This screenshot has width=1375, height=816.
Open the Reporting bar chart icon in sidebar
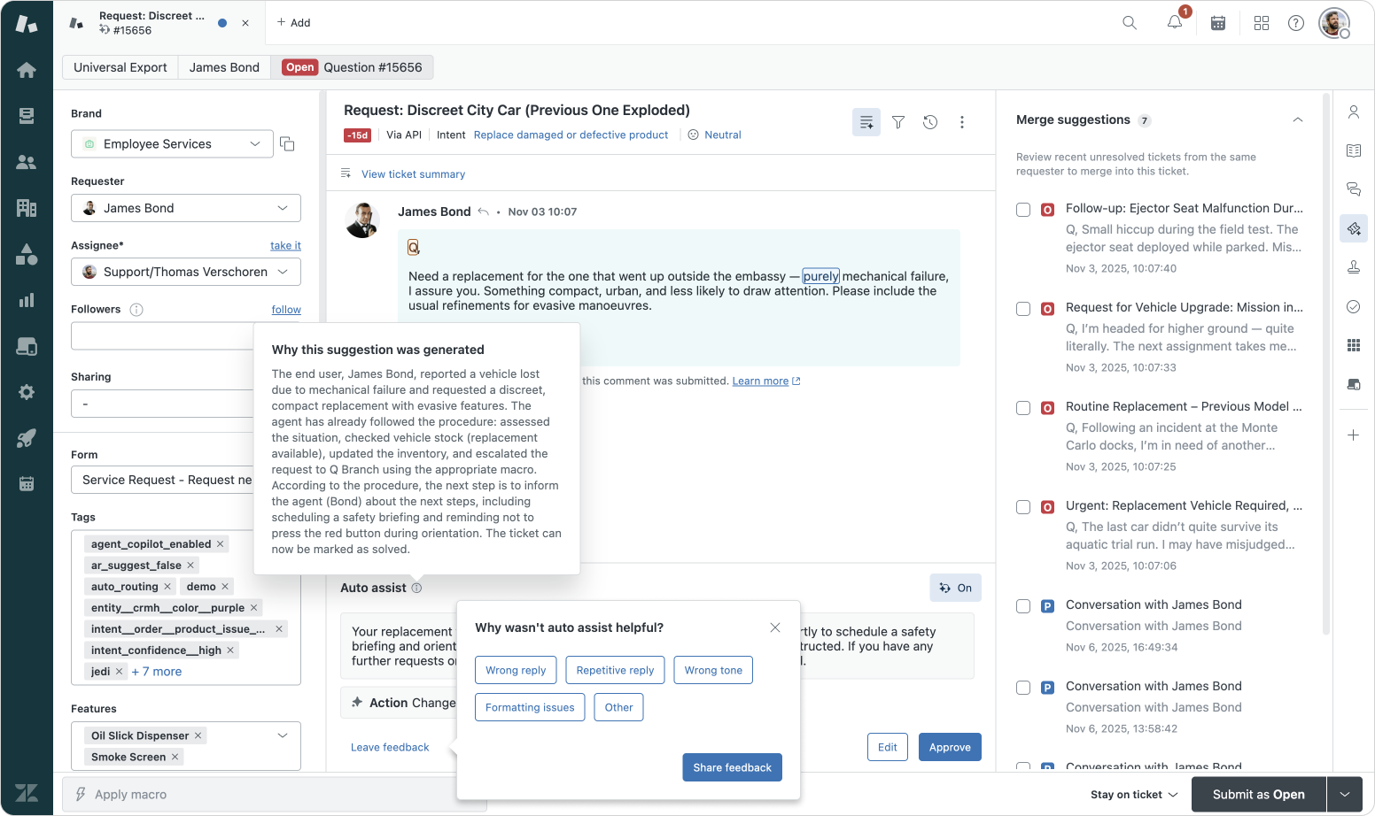coord(27,300)
